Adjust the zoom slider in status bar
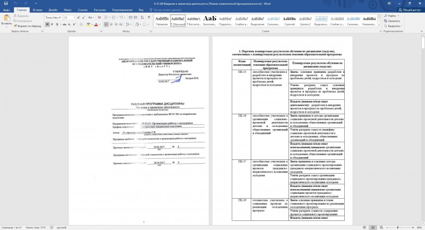 (x=397, y=227)
